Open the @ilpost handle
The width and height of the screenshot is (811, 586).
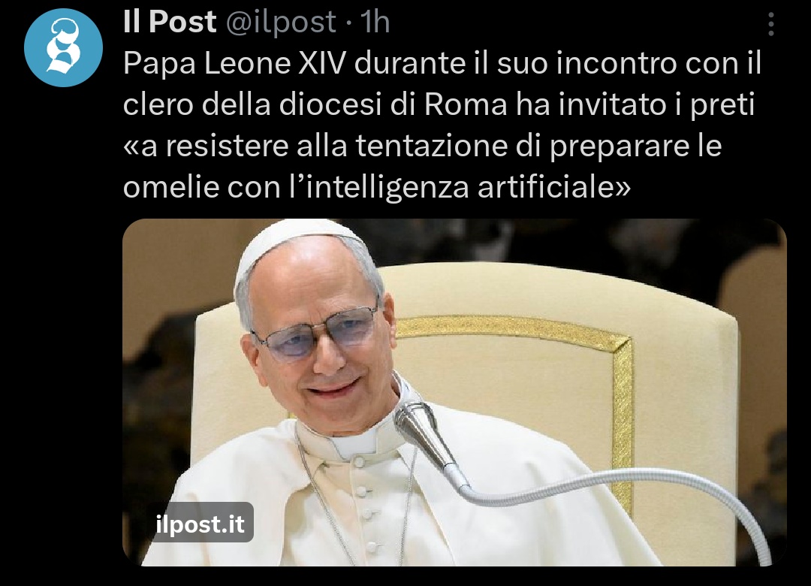click(x=282, y=23)
